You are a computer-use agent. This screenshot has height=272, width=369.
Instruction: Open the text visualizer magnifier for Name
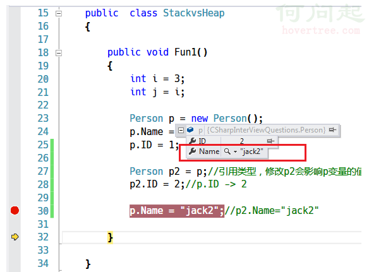pyautogui.click(x=227, y=151)
